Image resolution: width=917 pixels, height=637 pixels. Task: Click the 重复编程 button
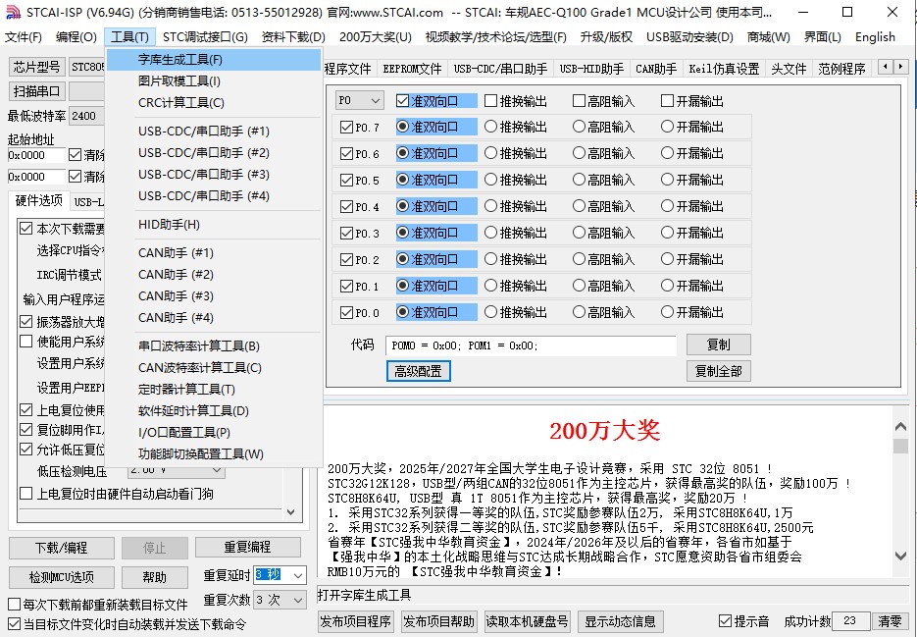coord(247,548)
